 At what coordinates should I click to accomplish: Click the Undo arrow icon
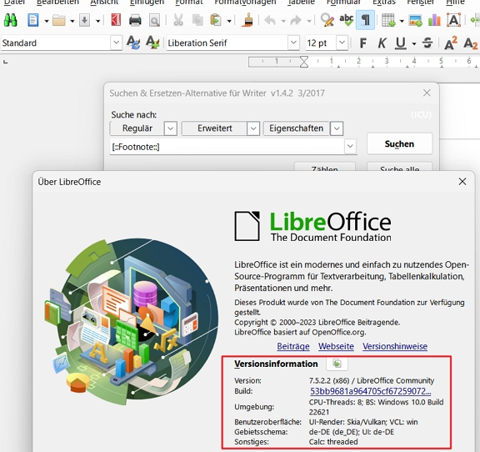(x=270, y=21)
